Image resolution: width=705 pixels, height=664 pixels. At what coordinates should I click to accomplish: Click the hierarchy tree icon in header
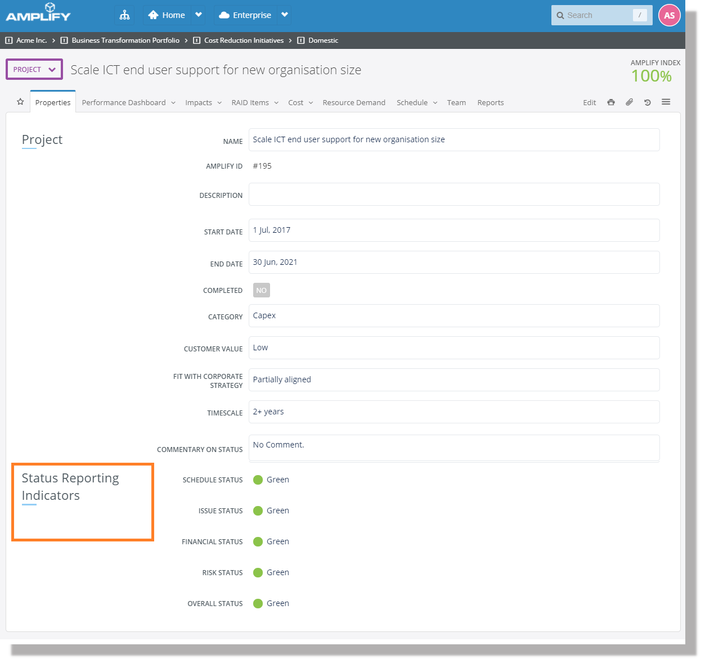pos(124,15)
